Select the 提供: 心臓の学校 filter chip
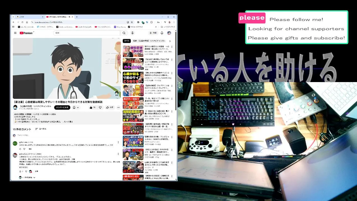The image size is (357, 201). (149, 41)
